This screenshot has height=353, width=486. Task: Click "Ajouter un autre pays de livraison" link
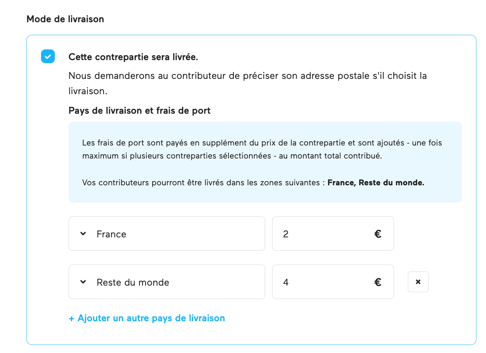point(151,318)
